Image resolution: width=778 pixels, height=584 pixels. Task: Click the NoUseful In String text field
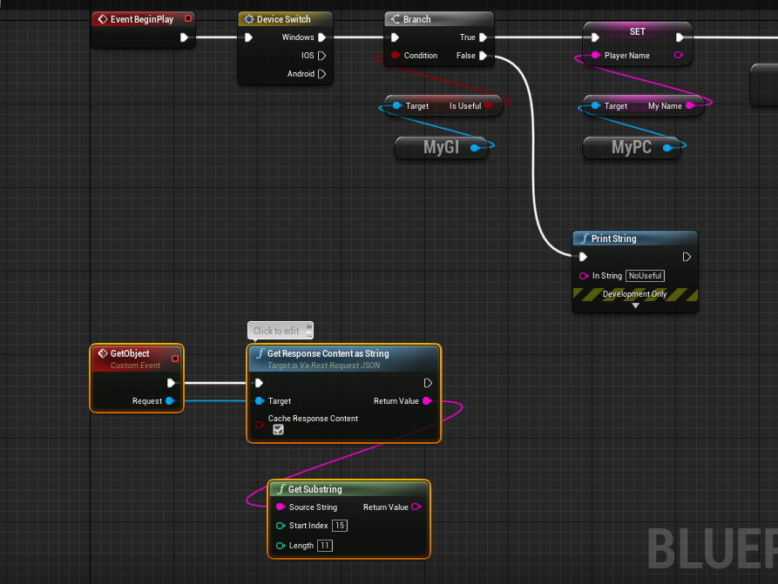click(x=645, y=275)
